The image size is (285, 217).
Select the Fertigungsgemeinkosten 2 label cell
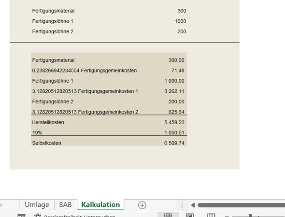coord(85,112)
